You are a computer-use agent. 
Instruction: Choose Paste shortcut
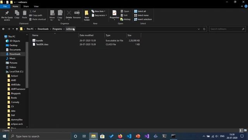[x=38, y=19]
